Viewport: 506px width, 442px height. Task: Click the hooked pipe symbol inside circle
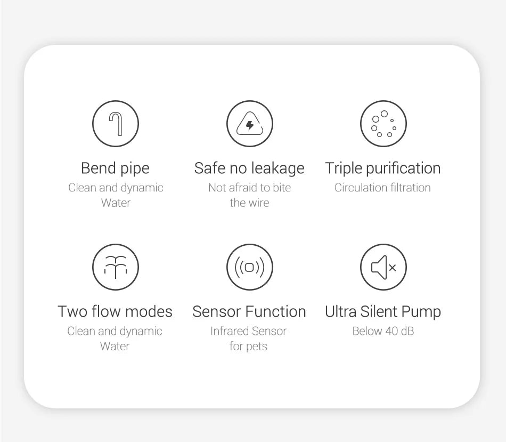[x=116, y=124]
